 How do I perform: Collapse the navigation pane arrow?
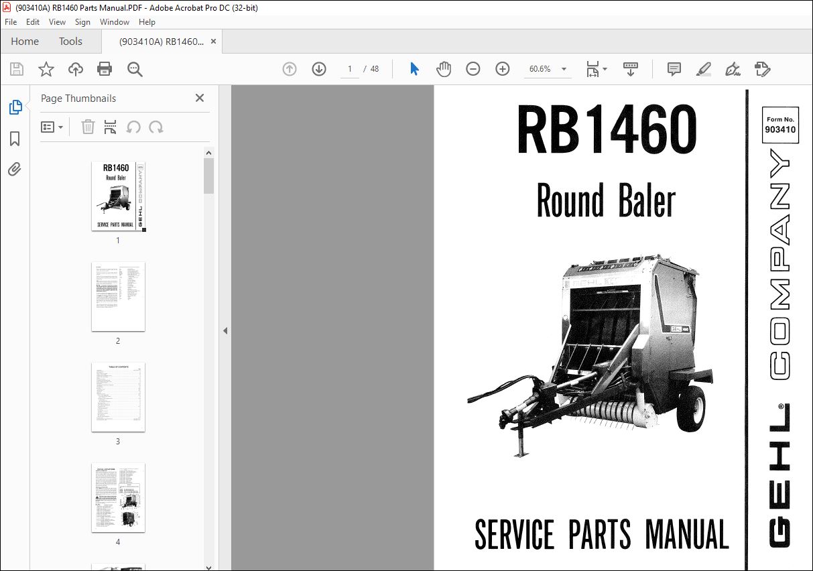[x=225, y=330]
